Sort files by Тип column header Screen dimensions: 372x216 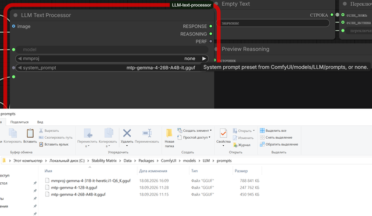point(194,171)
